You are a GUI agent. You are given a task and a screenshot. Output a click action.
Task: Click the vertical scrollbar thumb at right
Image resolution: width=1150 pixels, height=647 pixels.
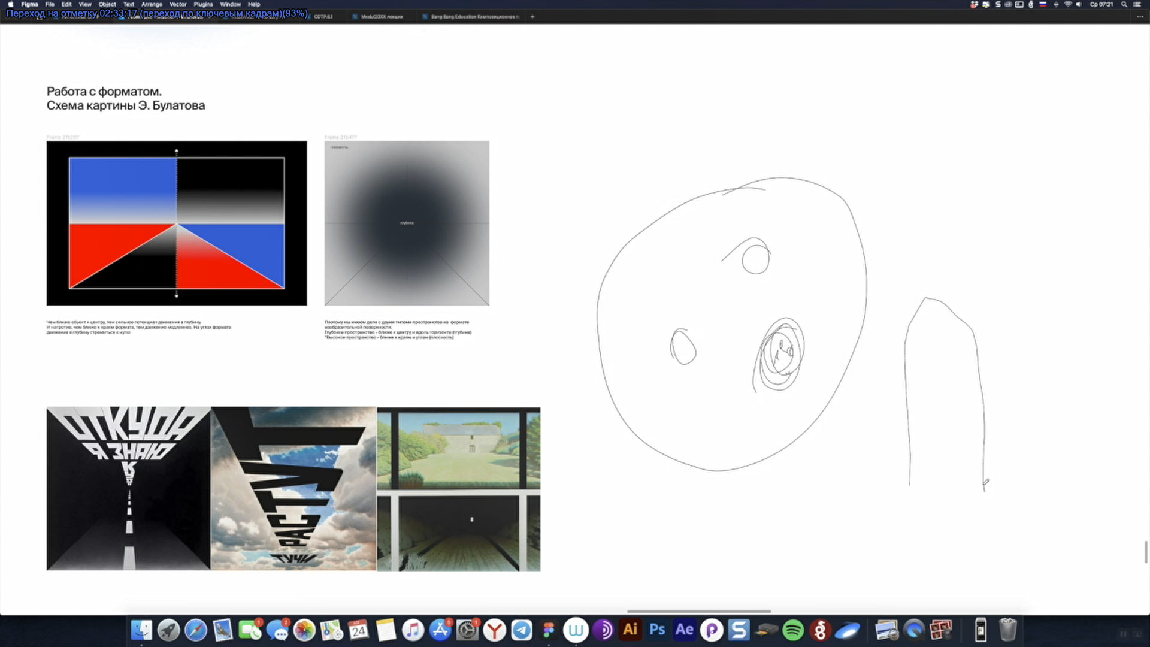[1146, 552]
